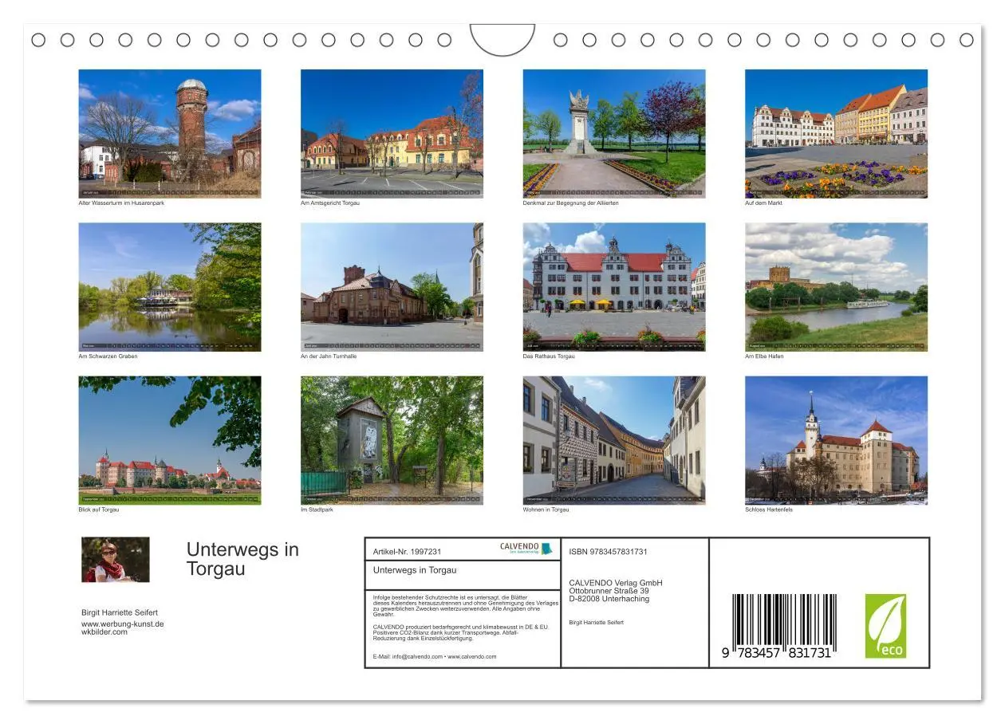The height and width of the screenshot is (724, 1005).
Task: Click the 'Denkmal zur Begegnung der Alliierten' caption
Action: [570, 203]
